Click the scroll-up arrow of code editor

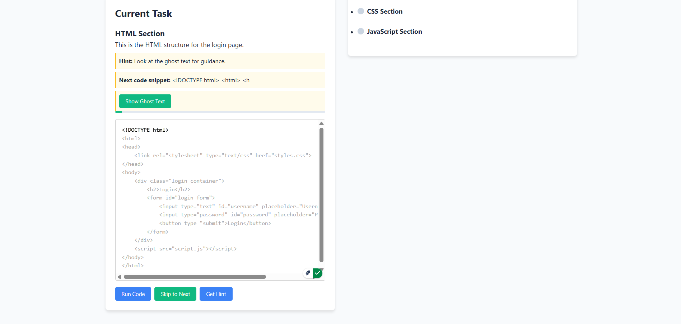[321, 123]
